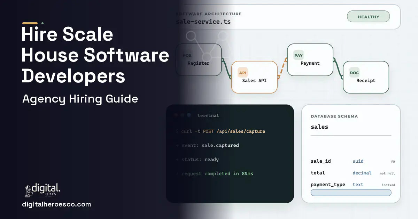Screen dimensions: 418x219
Task: Click the Hire Scale House Software Developers headline
Action: tap(95, 56)
